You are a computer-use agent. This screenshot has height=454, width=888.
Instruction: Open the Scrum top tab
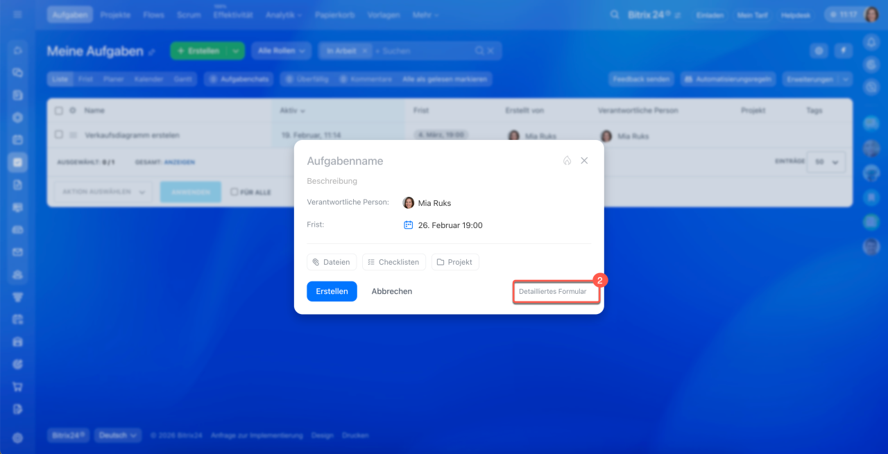189,15
